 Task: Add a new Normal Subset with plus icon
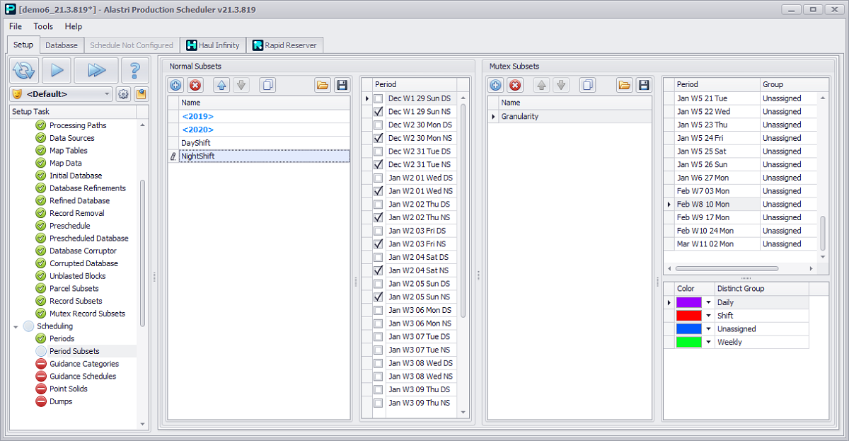pos(176,85)
